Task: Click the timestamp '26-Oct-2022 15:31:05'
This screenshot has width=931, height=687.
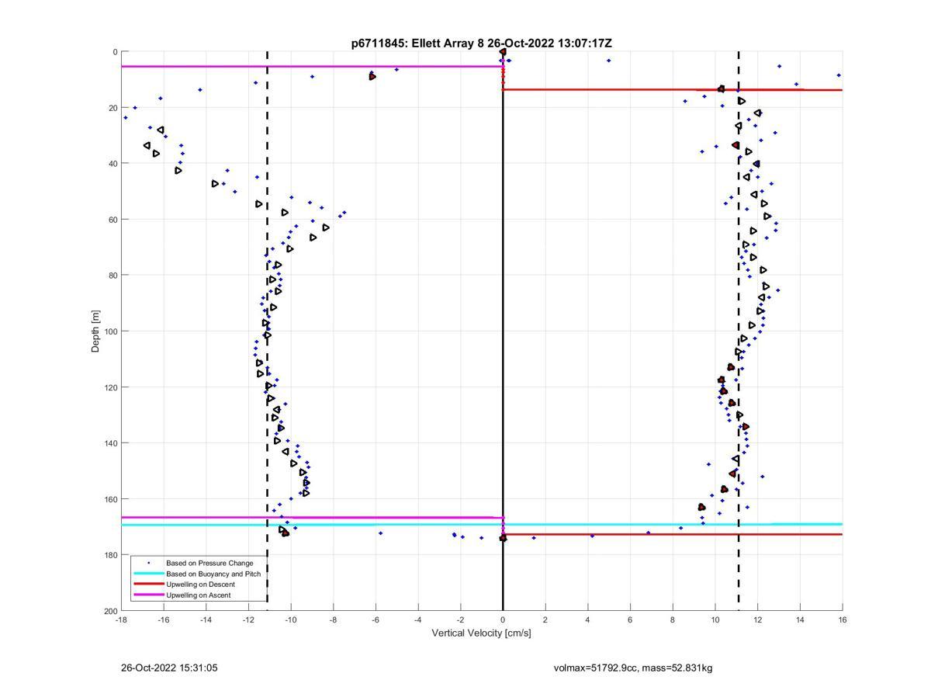Action: [169, 668]
